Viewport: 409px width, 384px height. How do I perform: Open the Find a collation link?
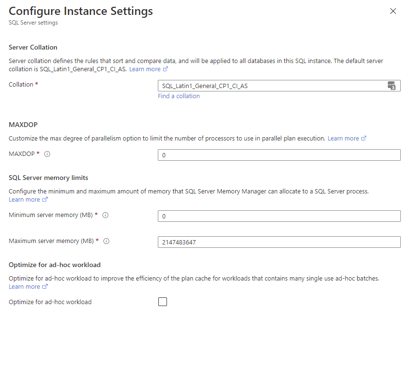179,96
